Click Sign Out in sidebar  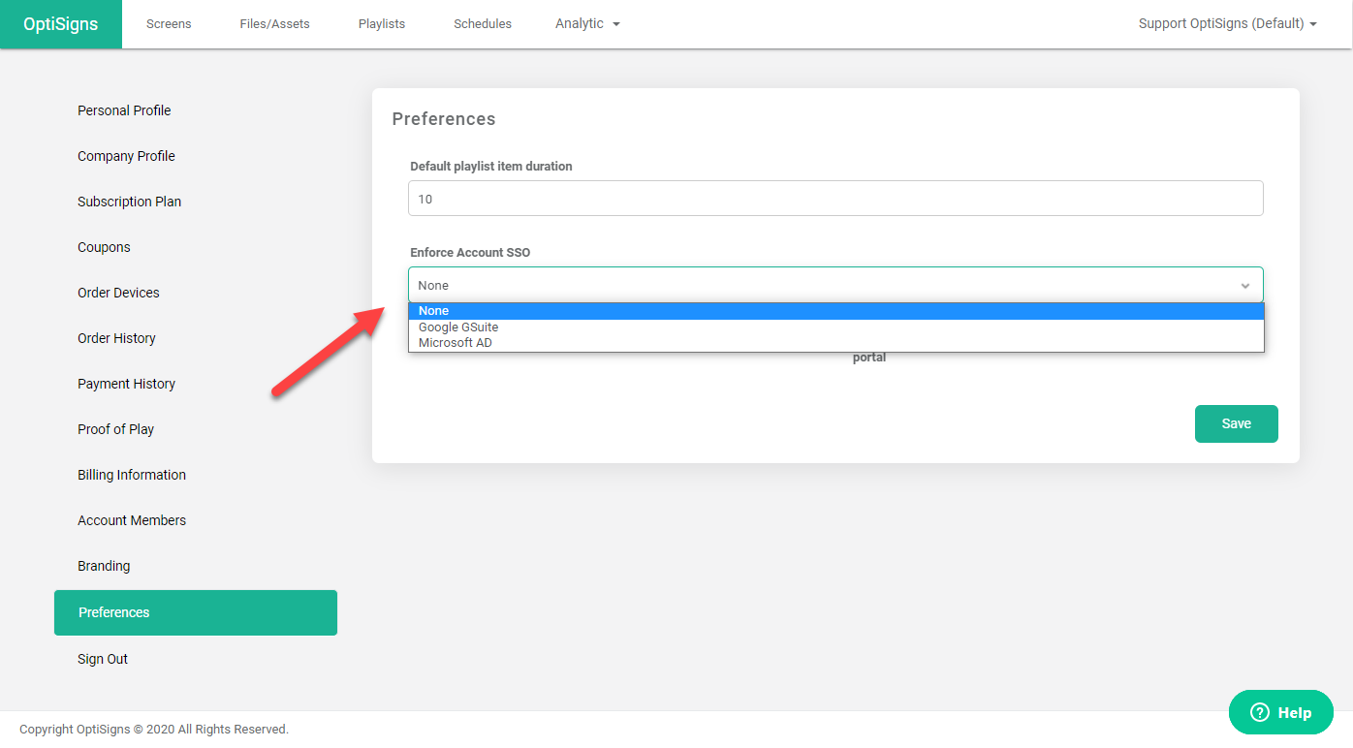coord(103,659)
